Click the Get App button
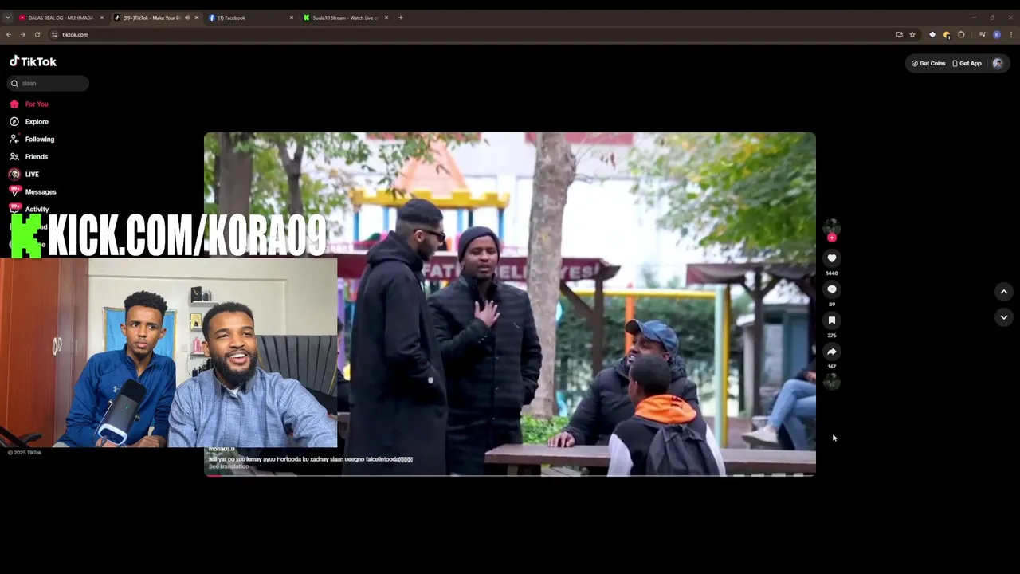1020x574 pixels. 967,63
